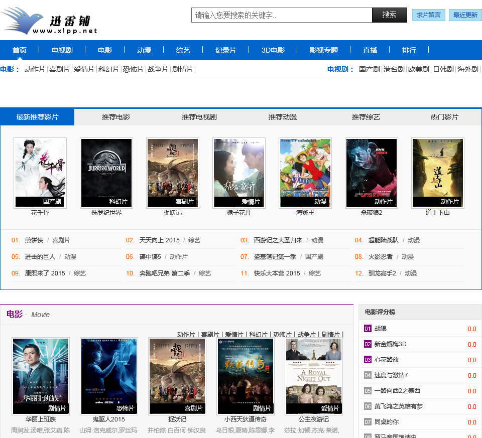Viewport: 482px width, 438px height.
Task: Open the A Royal Night Out poster
Action: click(314, 376)
